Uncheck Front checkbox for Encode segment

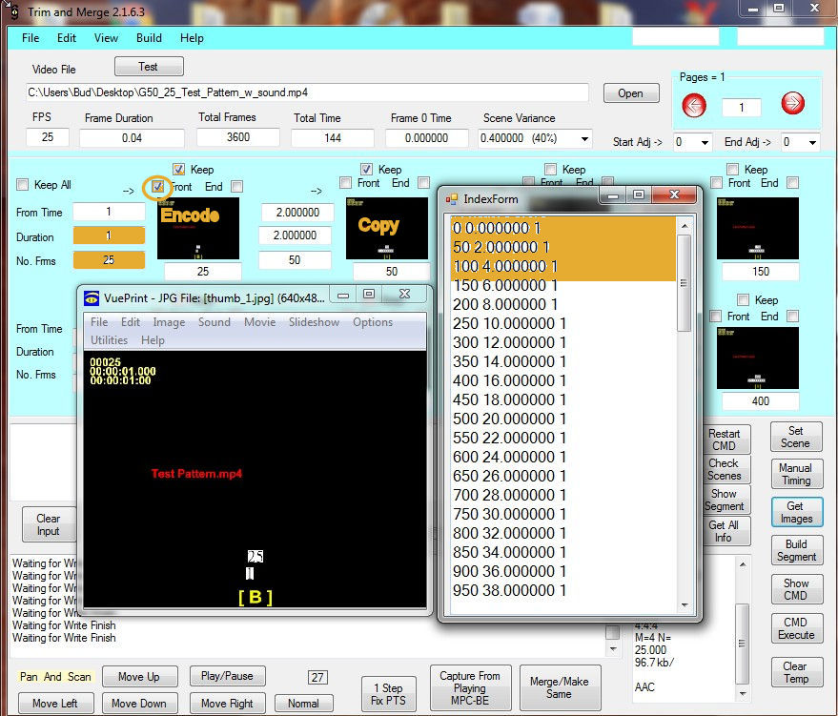[x=157, y=187]
